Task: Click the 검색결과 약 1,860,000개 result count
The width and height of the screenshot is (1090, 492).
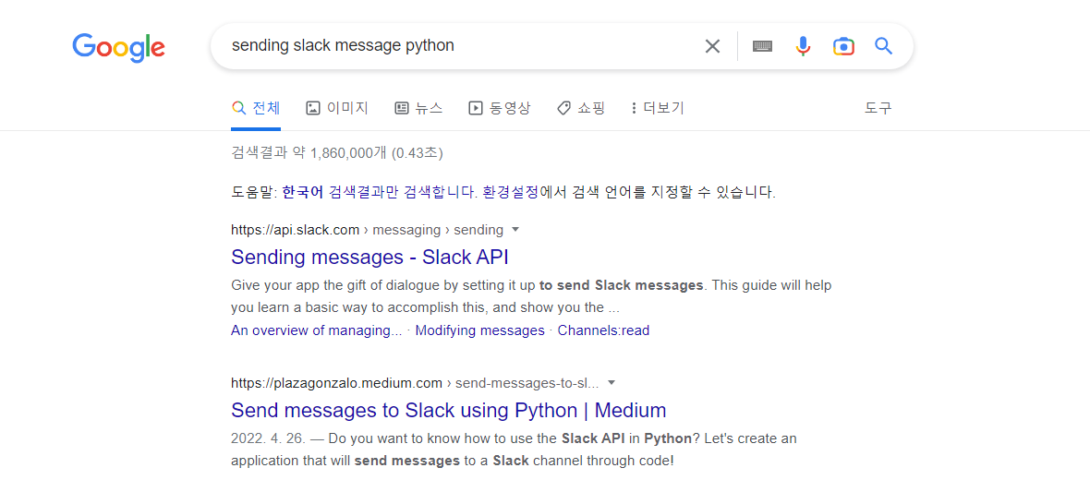Action: [337, 152]
